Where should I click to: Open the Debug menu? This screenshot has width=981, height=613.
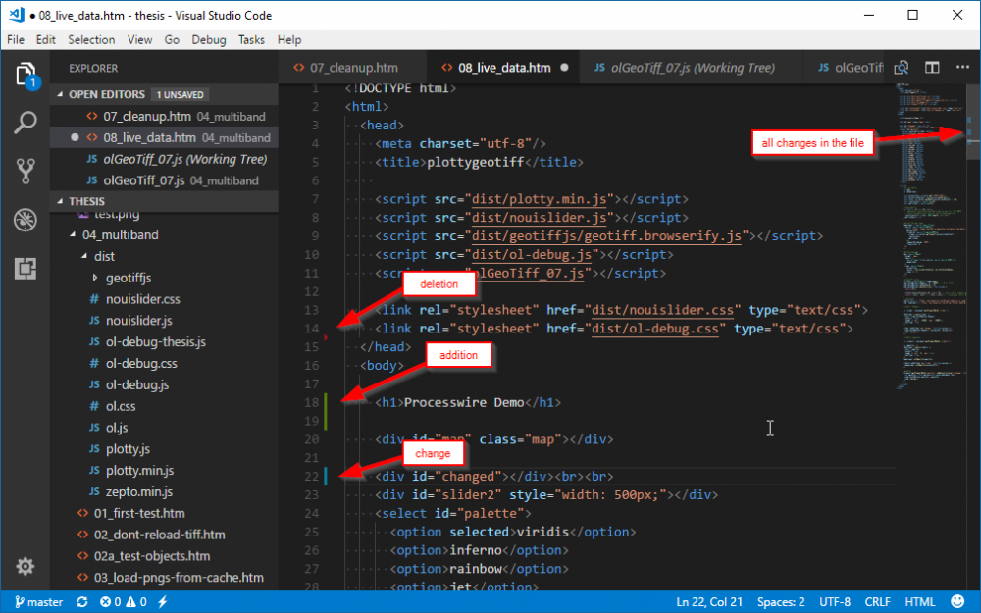(208, 40)
